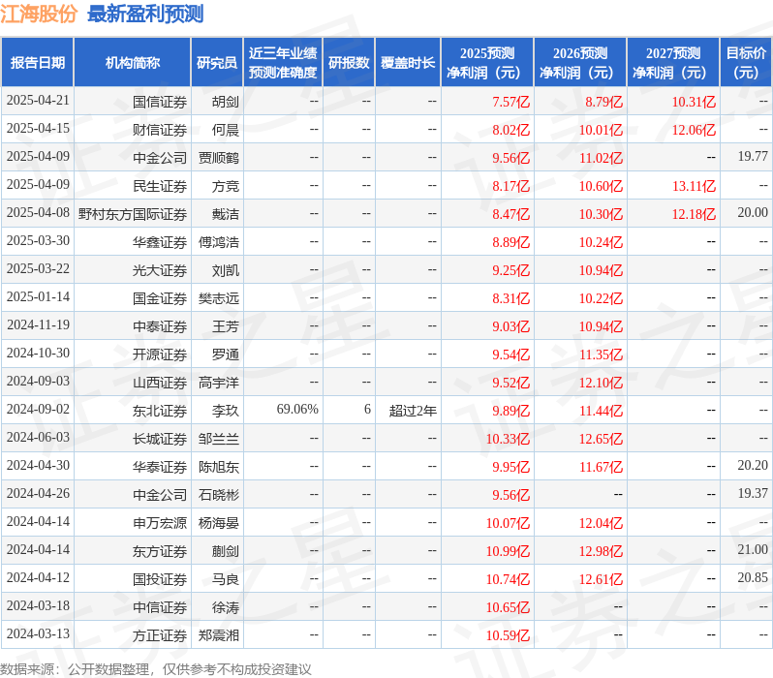
Task: Click the 目标价 column header
Action: (x=746, y=63)
